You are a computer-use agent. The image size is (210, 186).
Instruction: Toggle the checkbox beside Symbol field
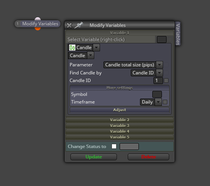165,94
